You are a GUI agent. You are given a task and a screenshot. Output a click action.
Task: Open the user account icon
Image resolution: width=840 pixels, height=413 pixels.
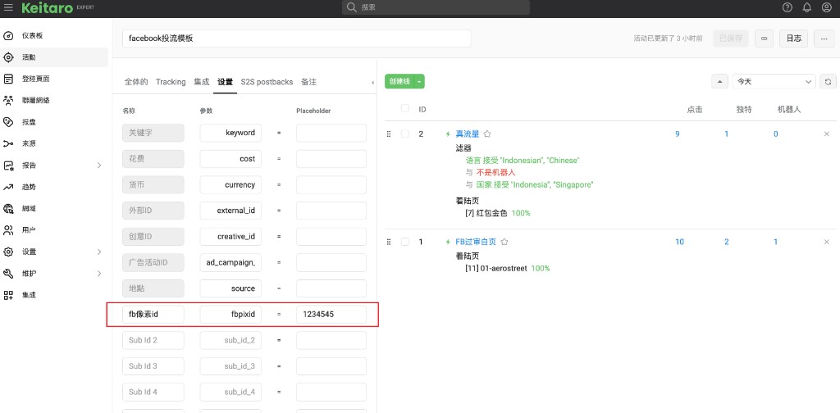pos(827,7)
